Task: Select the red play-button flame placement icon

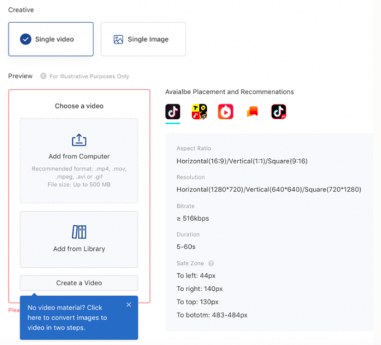Action: pyautogui.click(x=225, y=111)
